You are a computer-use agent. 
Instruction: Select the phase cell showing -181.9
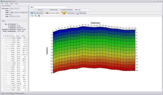coord(24,49)
